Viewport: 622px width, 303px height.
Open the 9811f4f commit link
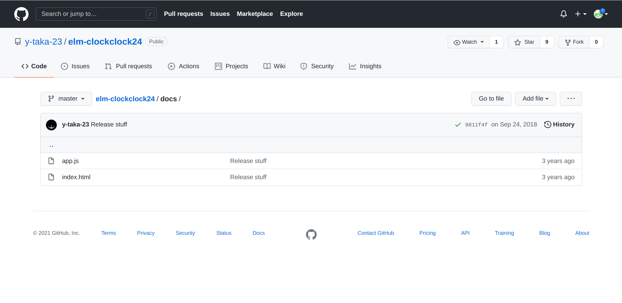point(476,125)
